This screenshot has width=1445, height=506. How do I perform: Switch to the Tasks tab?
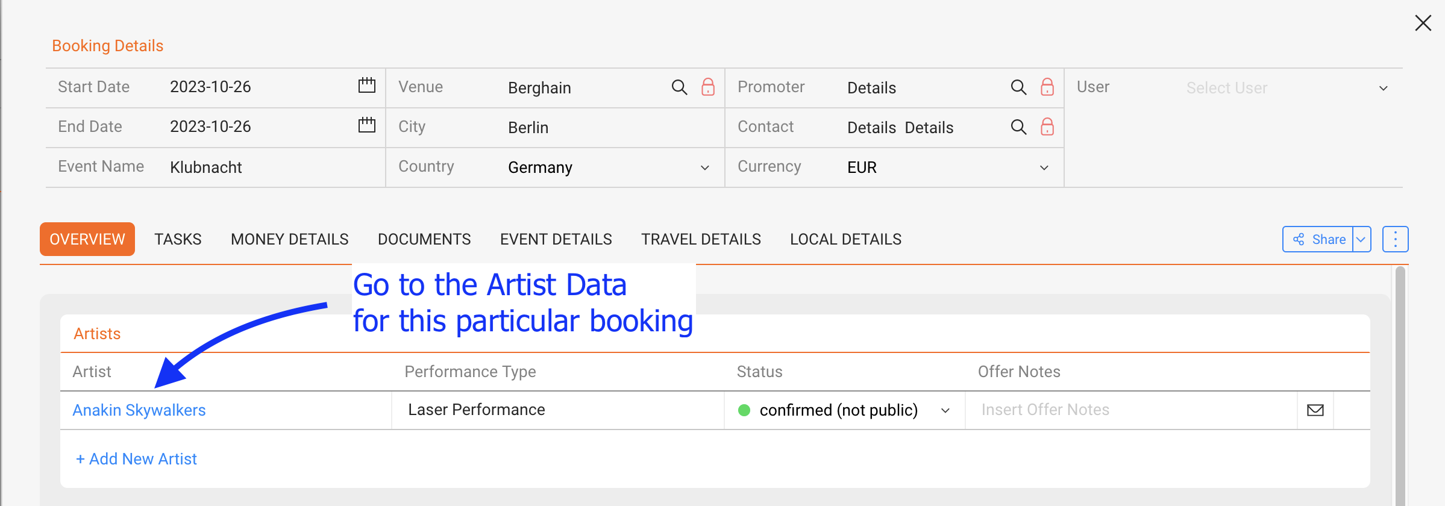point(178,239)
